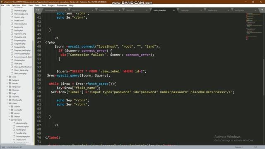Expand the contacts folder
Viewport: 265px width, 149px height.
pos(9,110)
